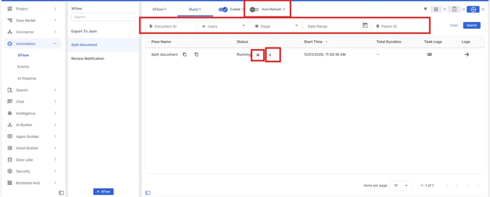Click the Intelligence sidebar icon
Image resolution: width=490 pixels, height=197 pixels.
[x=10, y=113]
